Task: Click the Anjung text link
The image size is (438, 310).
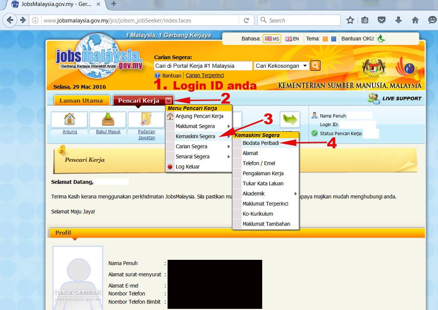Action: click(x=70, y=132)
